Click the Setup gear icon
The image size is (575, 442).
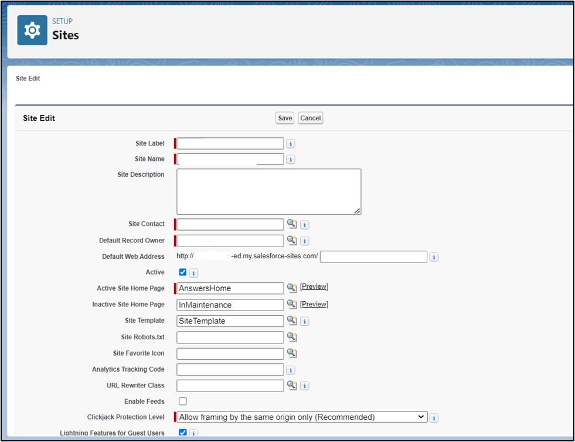pyautogui.click(x=32, y=30)
